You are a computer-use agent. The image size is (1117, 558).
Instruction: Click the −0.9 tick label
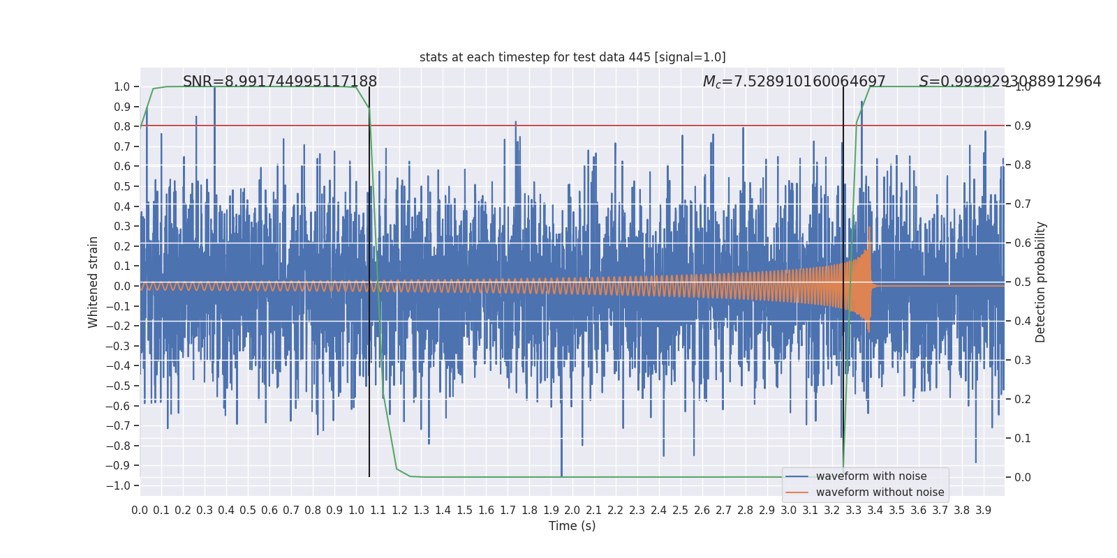coord(117,465)
